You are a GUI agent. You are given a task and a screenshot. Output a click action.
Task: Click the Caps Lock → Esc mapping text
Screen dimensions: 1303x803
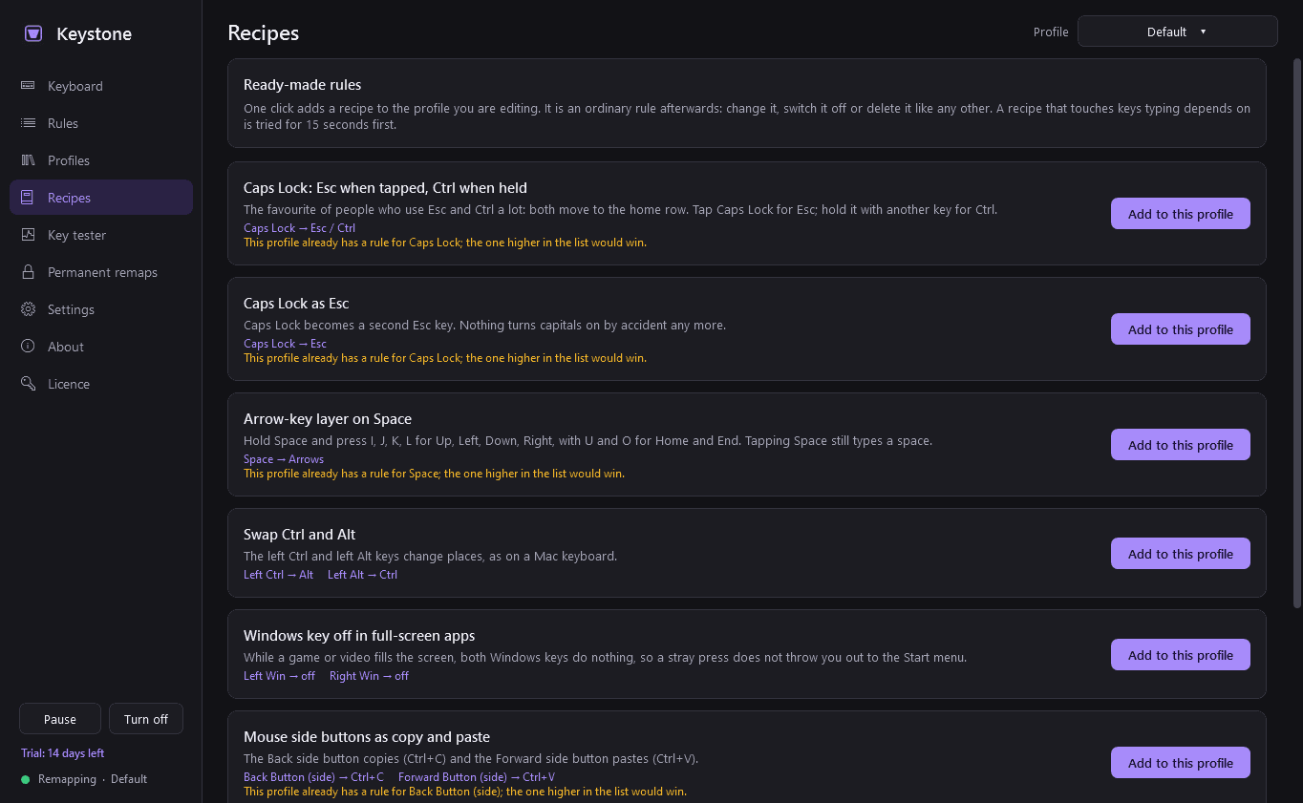click(285, 344)
